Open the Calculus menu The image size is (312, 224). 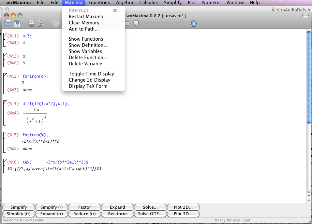[x=148, y=3]
